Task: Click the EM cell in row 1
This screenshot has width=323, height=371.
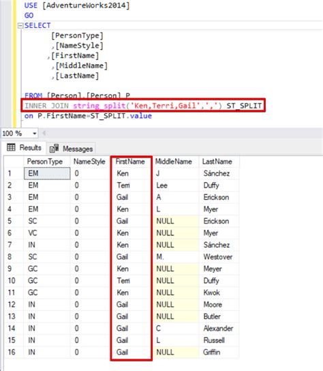Action: (47, 173)
